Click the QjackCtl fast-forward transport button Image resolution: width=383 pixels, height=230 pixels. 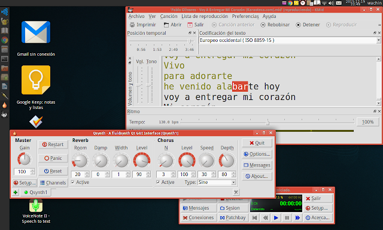(297, 217)
